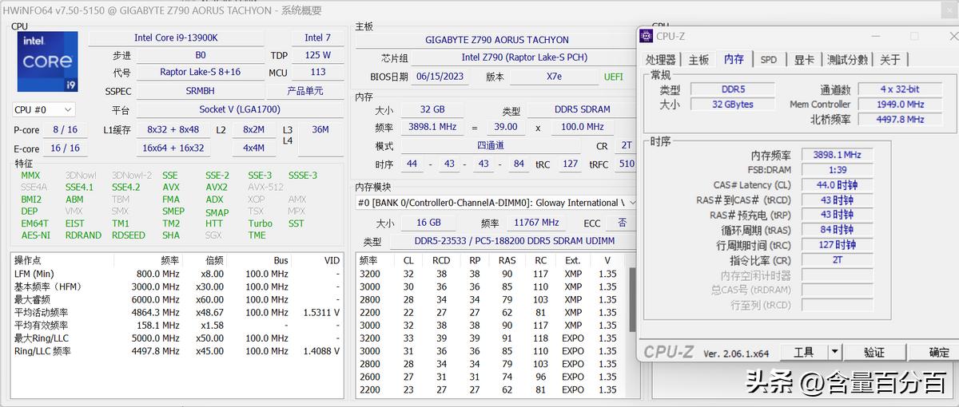
Task: Click the Mem Controller value 1949.0 MHz
Action: (x=900, y=105)
